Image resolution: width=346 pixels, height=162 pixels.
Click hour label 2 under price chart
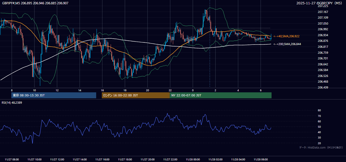[x=216, y=90]
